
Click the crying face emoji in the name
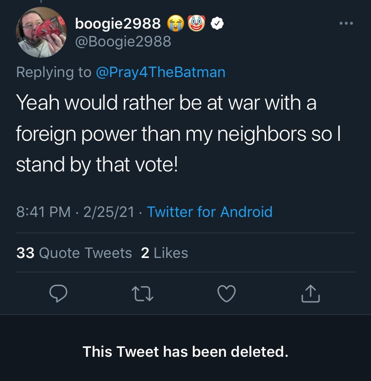(x=176, y=23)
